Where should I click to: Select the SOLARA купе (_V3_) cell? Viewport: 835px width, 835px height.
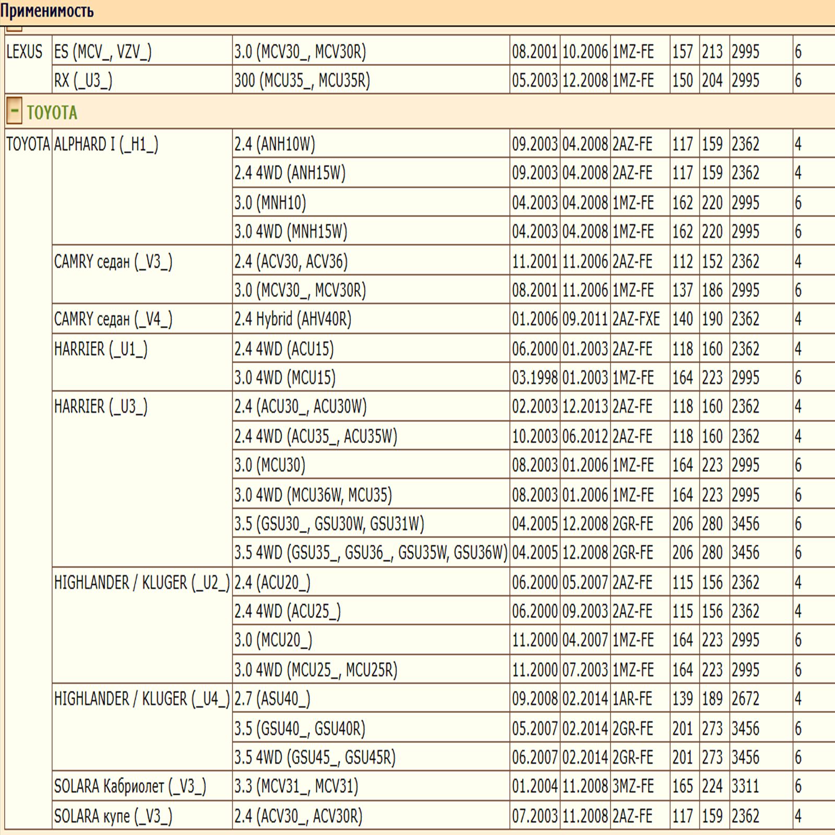113,816
